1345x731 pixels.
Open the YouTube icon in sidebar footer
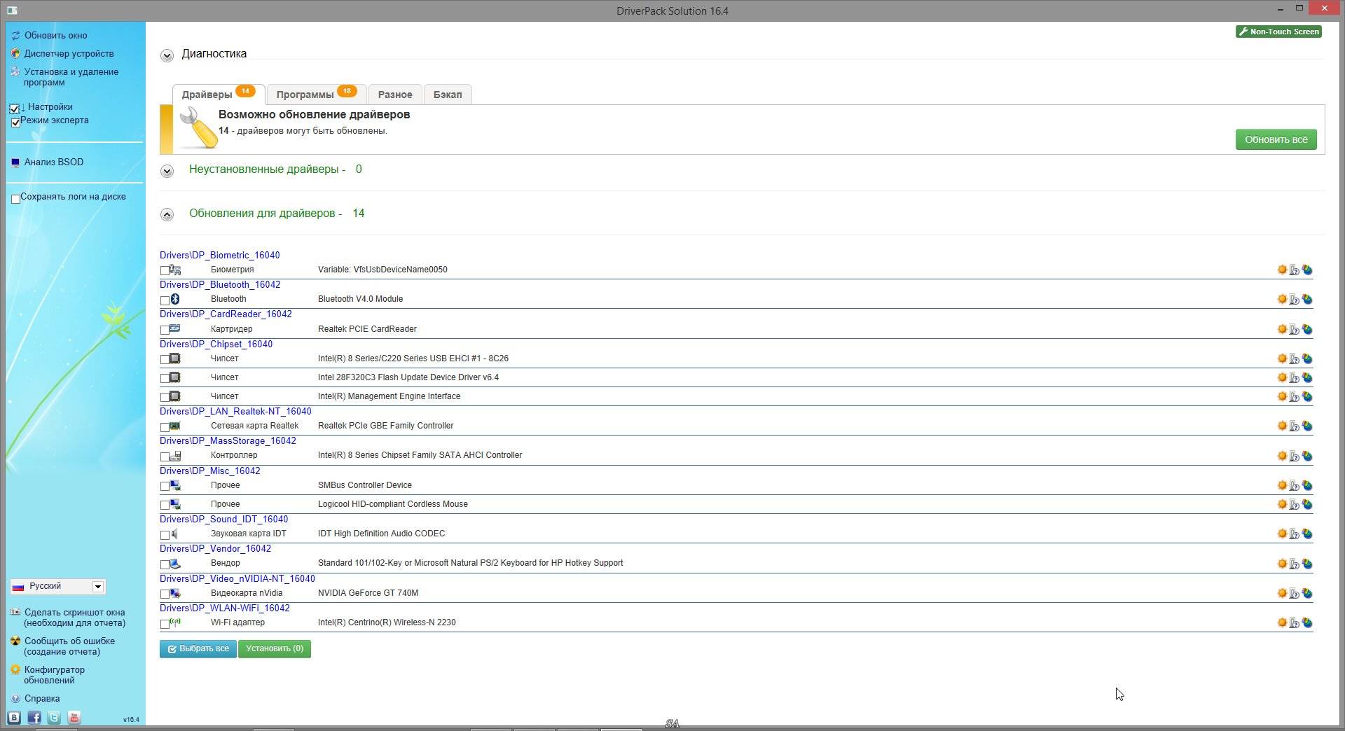click(x=74, y=718)
